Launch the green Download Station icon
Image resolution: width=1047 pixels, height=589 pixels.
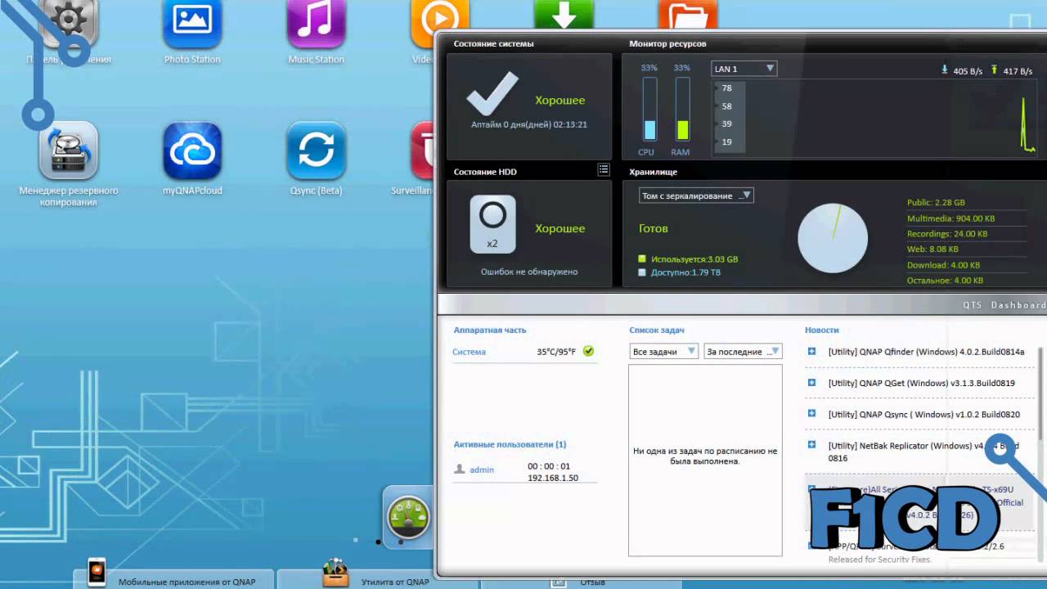coord(564,15)
